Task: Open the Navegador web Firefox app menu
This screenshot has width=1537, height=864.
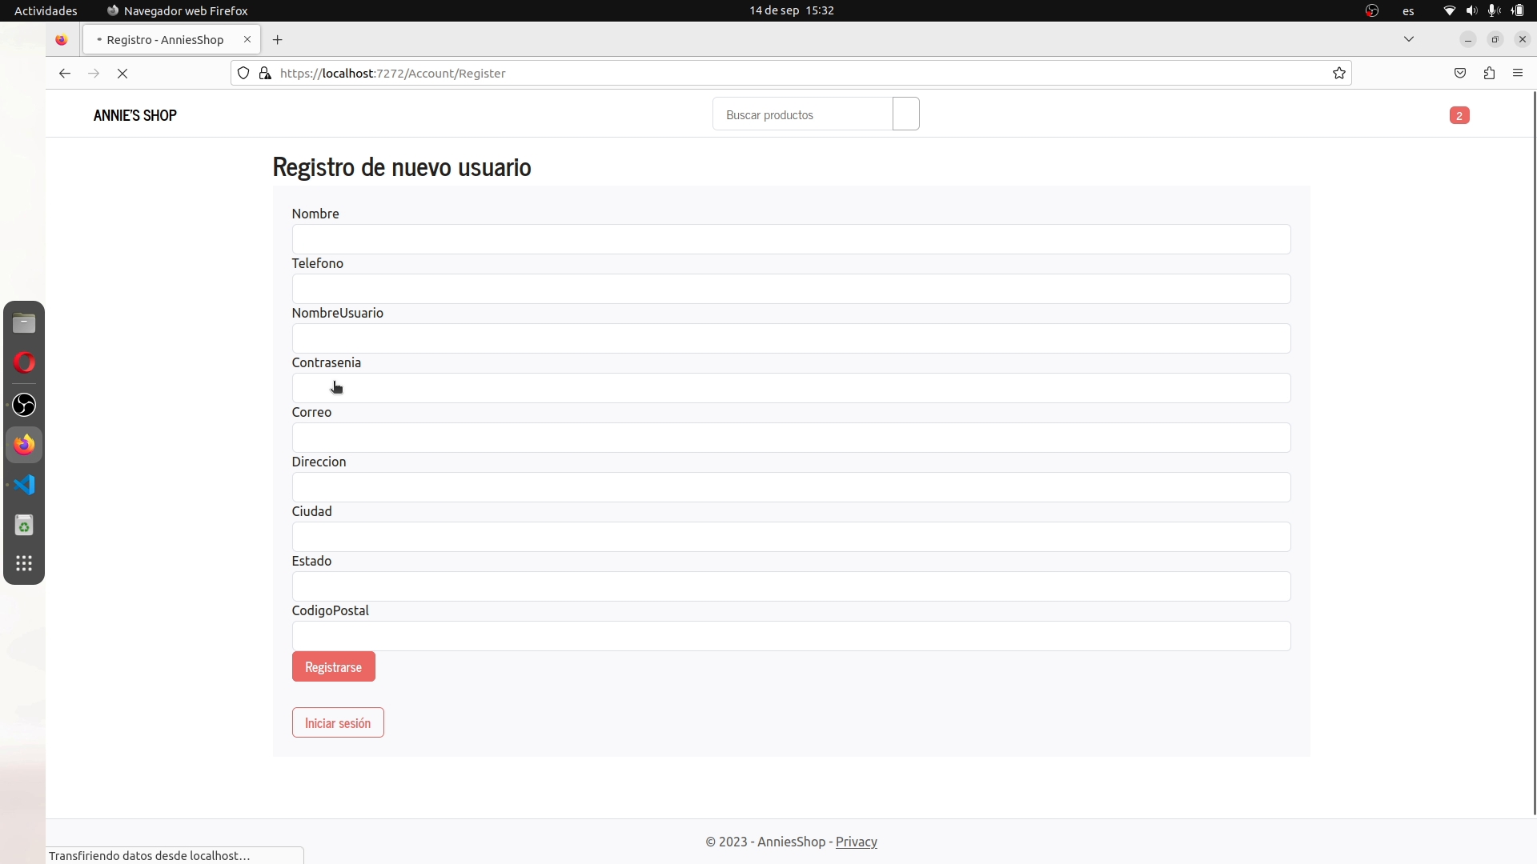Action: click(177, 10)
